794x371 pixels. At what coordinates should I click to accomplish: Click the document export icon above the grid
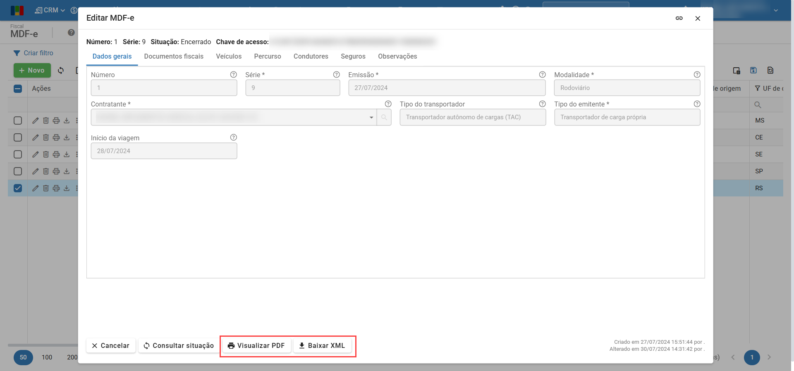click(x=770, y=71)
